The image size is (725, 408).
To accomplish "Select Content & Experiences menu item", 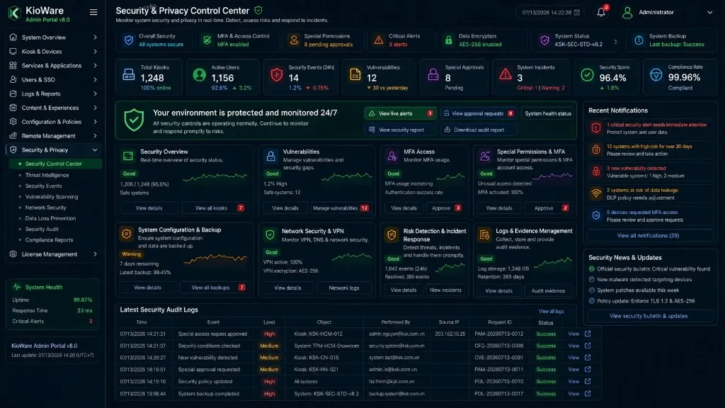I will coord(50,108).
